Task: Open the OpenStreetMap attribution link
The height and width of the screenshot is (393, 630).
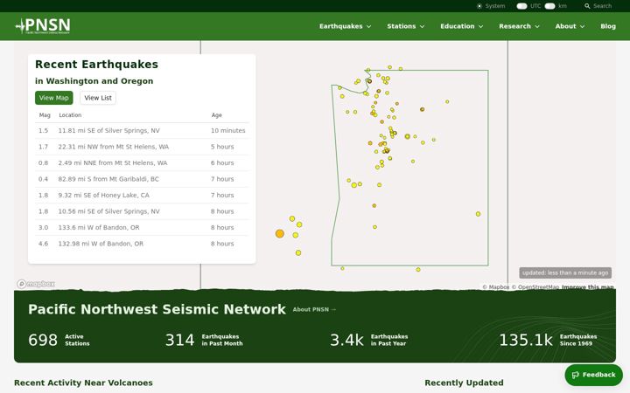Action: [535, 287]
